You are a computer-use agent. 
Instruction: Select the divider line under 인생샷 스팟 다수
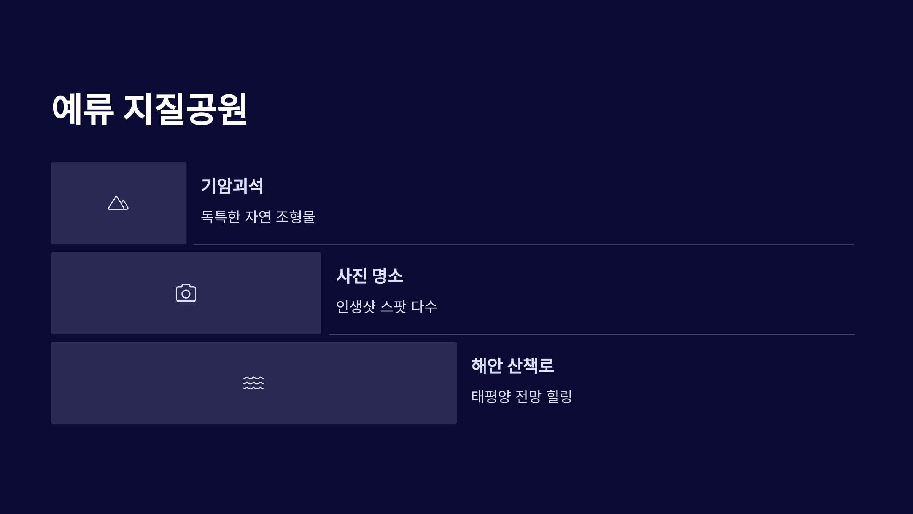[592, 334]
